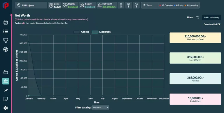Click the Liabilities data point at January
Image resolution: width=224 pixels, height=113 pixels.
click(x=29, y=96)
